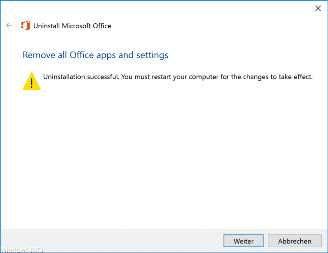Click the 'Remove all Office apps and settings' heading

(x=95, y=55)
